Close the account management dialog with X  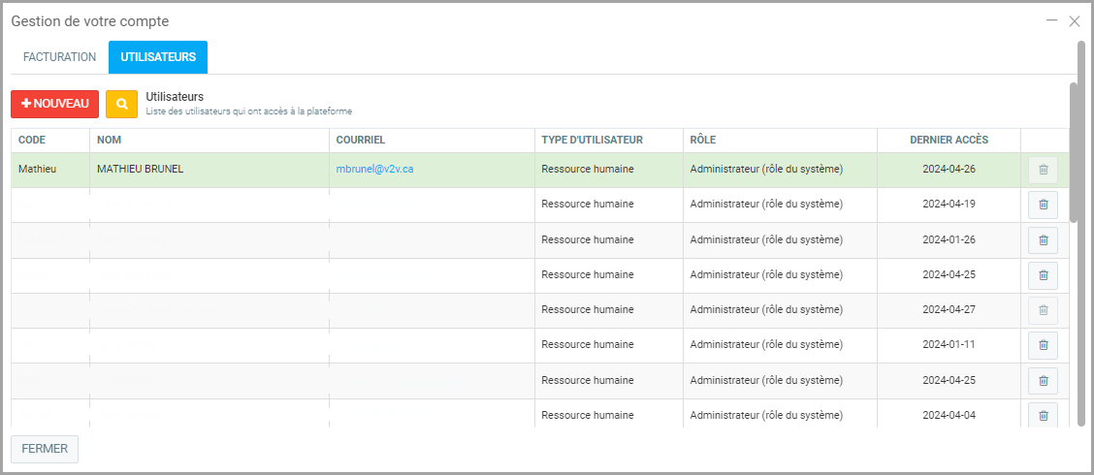(1074, 21)
